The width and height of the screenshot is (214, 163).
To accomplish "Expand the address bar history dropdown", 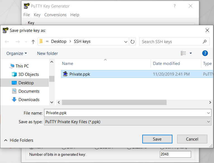I will click(x=126, y=42).
